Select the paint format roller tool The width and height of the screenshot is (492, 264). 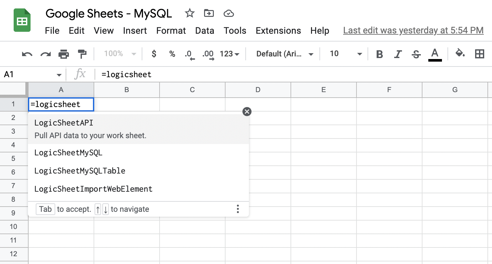[x=82, y=54]
